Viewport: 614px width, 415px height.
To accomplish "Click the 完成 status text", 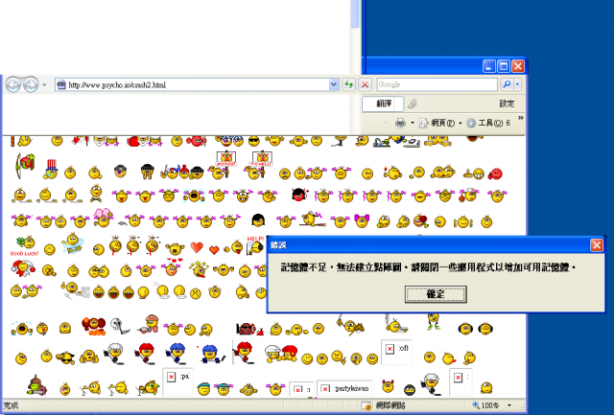I will point(11,405).
